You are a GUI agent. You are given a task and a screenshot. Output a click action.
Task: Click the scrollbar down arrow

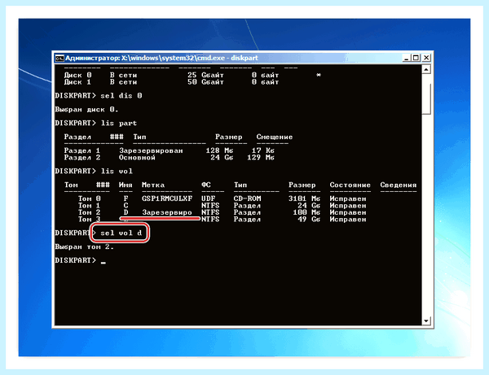[x=426, y=320]
